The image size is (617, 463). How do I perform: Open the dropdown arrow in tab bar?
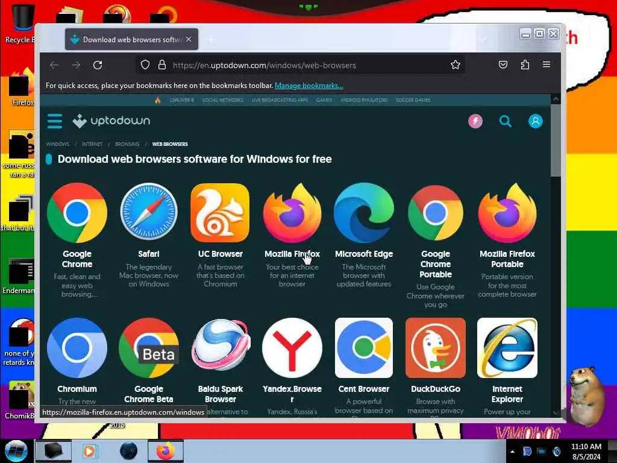coord(483,39)
